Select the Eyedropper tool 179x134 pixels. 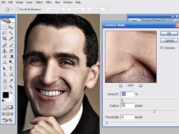[11, 81]
